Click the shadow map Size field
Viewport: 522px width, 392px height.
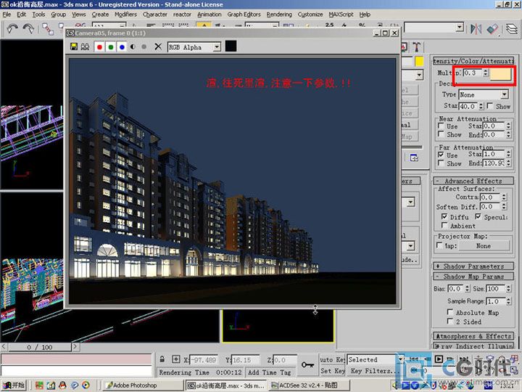[495, 288]
